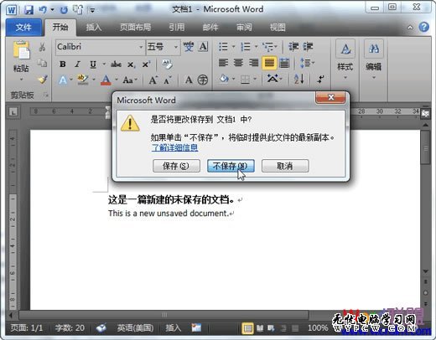Viewport: 436px width, 340px height.
Task: Click the Numbering list icon
Action: [x=246, y=47]
